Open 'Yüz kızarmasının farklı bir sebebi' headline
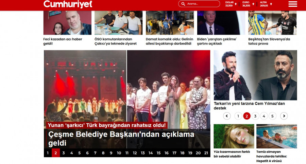The height and width of the screenshot is (164, 306). (x=232, y=154)
